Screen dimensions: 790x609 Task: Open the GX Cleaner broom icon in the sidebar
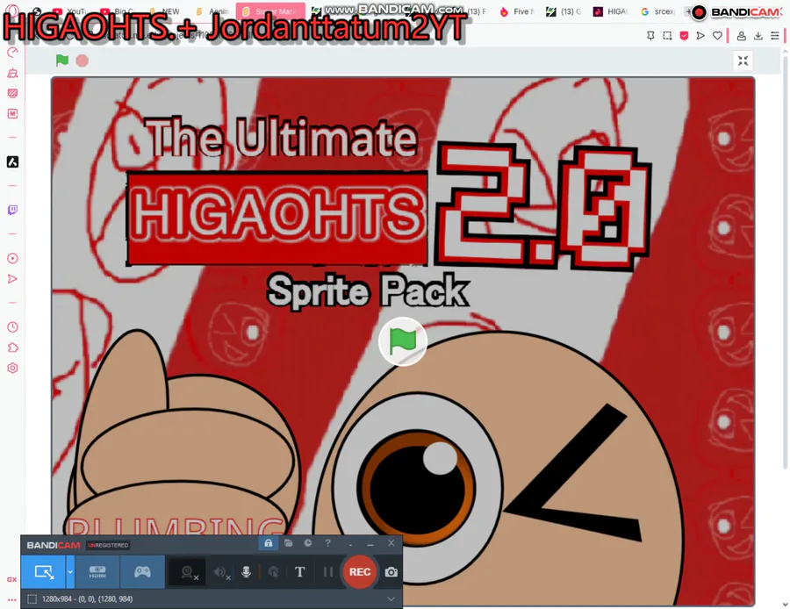pyautogui.click(x=12, y=73)
